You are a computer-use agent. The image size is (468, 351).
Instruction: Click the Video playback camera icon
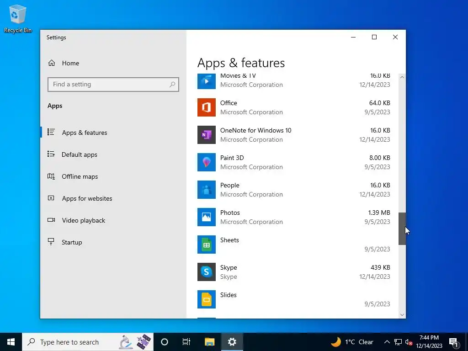(51, 220)
